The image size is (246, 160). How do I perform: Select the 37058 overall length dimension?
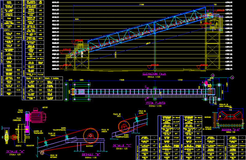click(141, 5)
